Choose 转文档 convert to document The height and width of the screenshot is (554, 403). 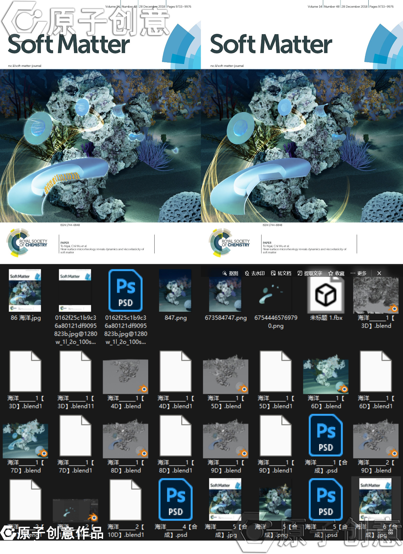coord(281,273)
